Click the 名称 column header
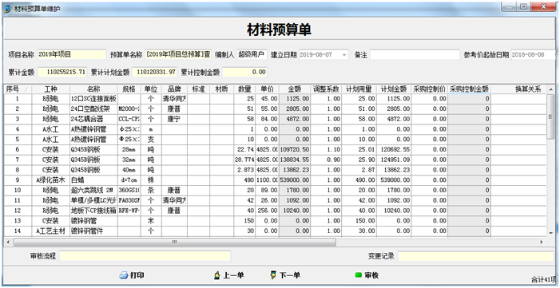Screen dimensions: 560x288 point(93,89)
